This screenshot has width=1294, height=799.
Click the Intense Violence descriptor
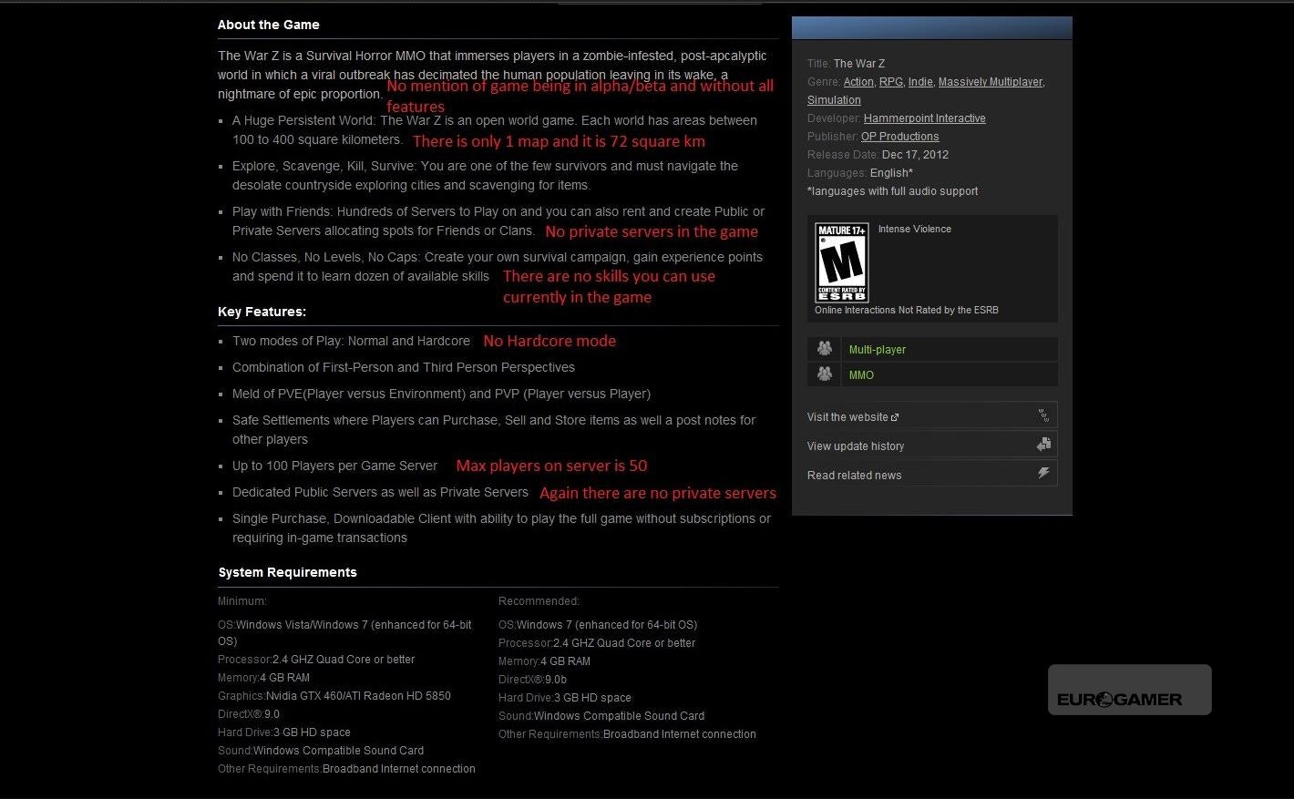tap(915, 229)
